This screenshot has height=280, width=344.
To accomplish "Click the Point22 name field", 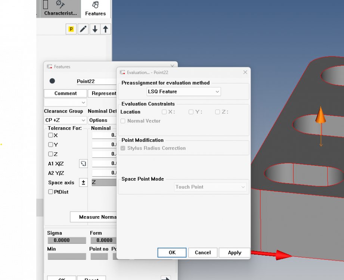I will 96,81.
